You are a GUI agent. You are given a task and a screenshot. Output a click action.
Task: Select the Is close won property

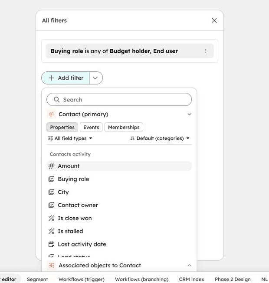(x=119, y=218)
